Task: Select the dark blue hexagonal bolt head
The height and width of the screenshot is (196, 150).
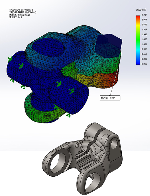Action: point(109,46)
